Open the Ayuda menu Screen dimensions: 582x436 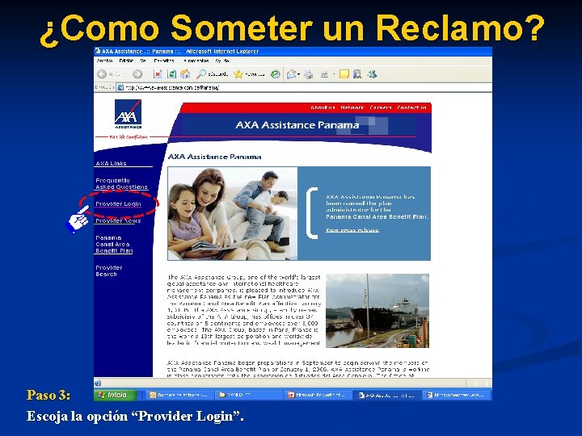point(222,61)
